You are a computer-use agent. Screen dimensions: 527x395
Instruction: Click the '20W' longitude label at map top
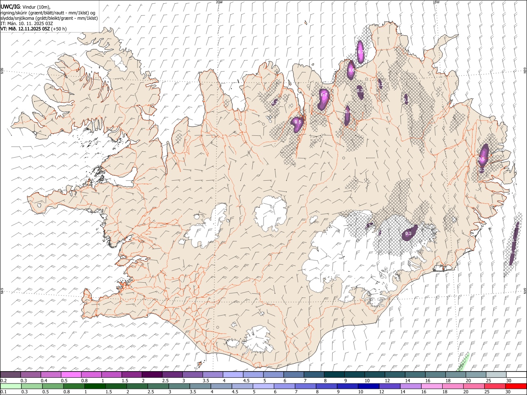(219, 2)
